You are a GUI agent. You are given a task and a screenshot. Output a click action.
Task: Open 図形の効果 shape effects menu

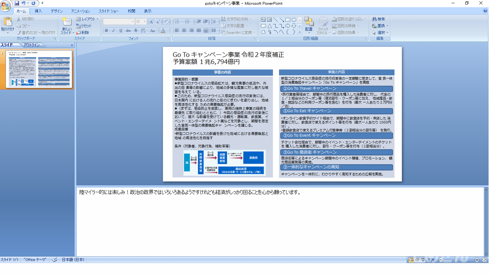tap(346, 33)
